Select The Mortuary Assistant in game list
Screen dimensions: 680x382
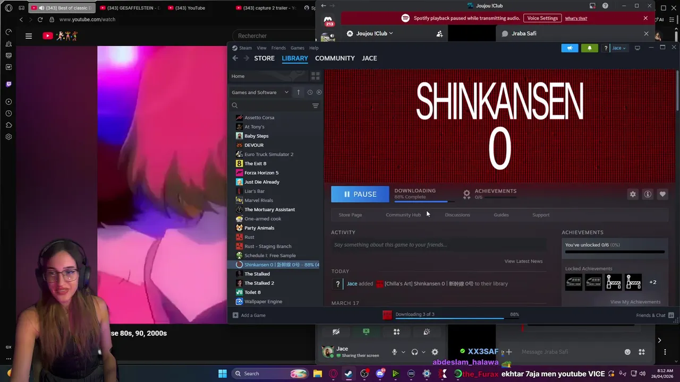coord(269,210)
